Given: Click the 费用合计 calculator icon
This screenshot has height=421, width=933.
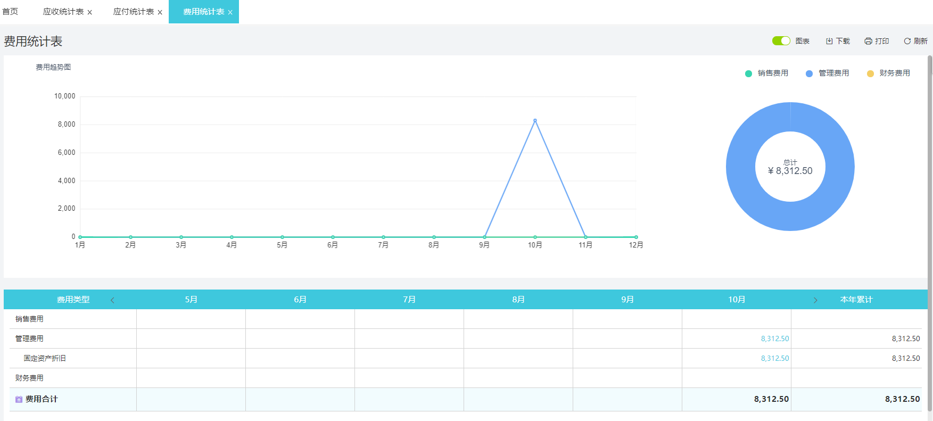Looking at the screenshot, I should 19,399.
